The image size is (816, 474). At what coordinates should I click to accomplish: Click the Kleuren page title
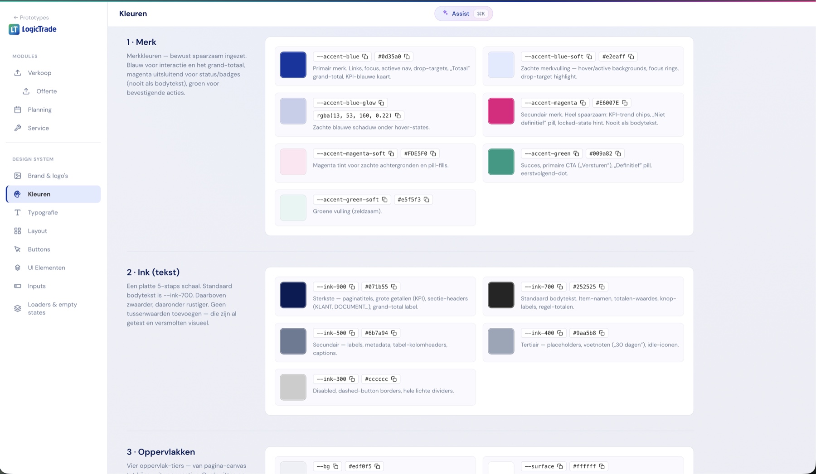(133, 14)
